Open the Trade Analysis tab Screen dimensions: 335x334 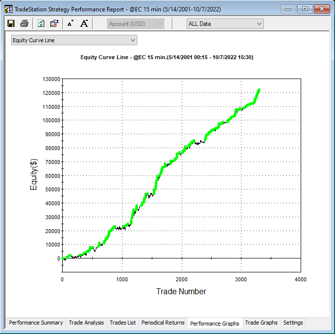(87, 323)
